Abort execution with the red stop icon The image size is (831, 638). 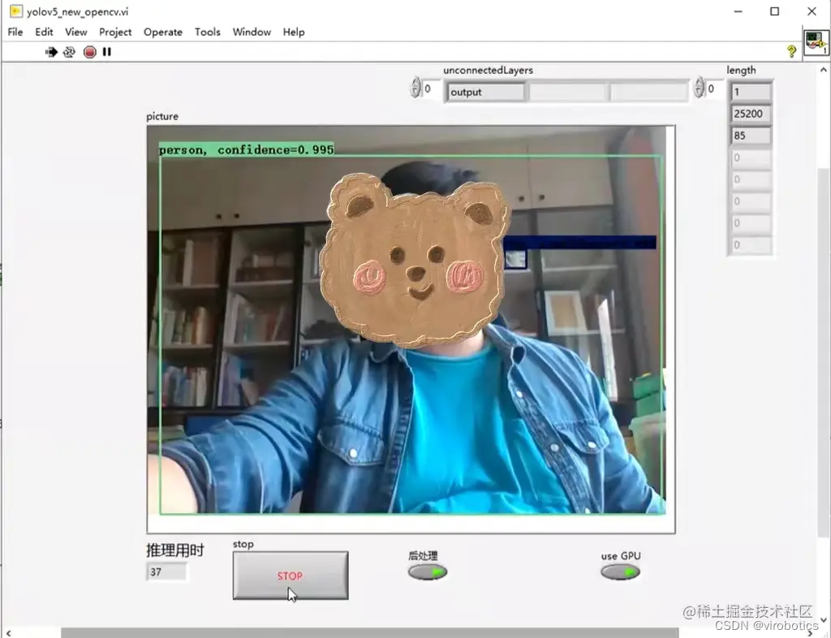click(x=89, y=51)
